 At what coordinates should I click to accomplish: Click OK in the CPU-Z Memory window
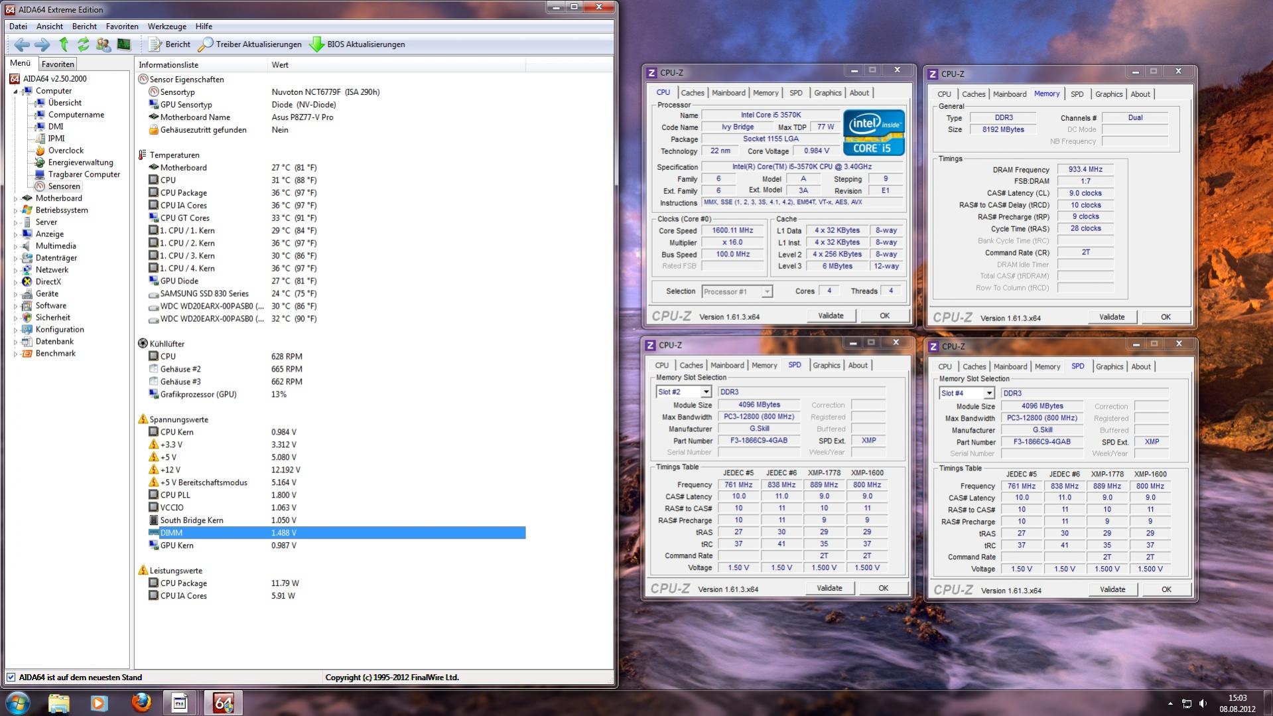pyautogui.click(x=1166, y=317)
